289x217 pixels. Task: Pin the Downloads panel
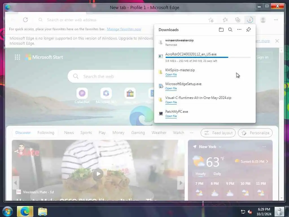coord(248,29)
